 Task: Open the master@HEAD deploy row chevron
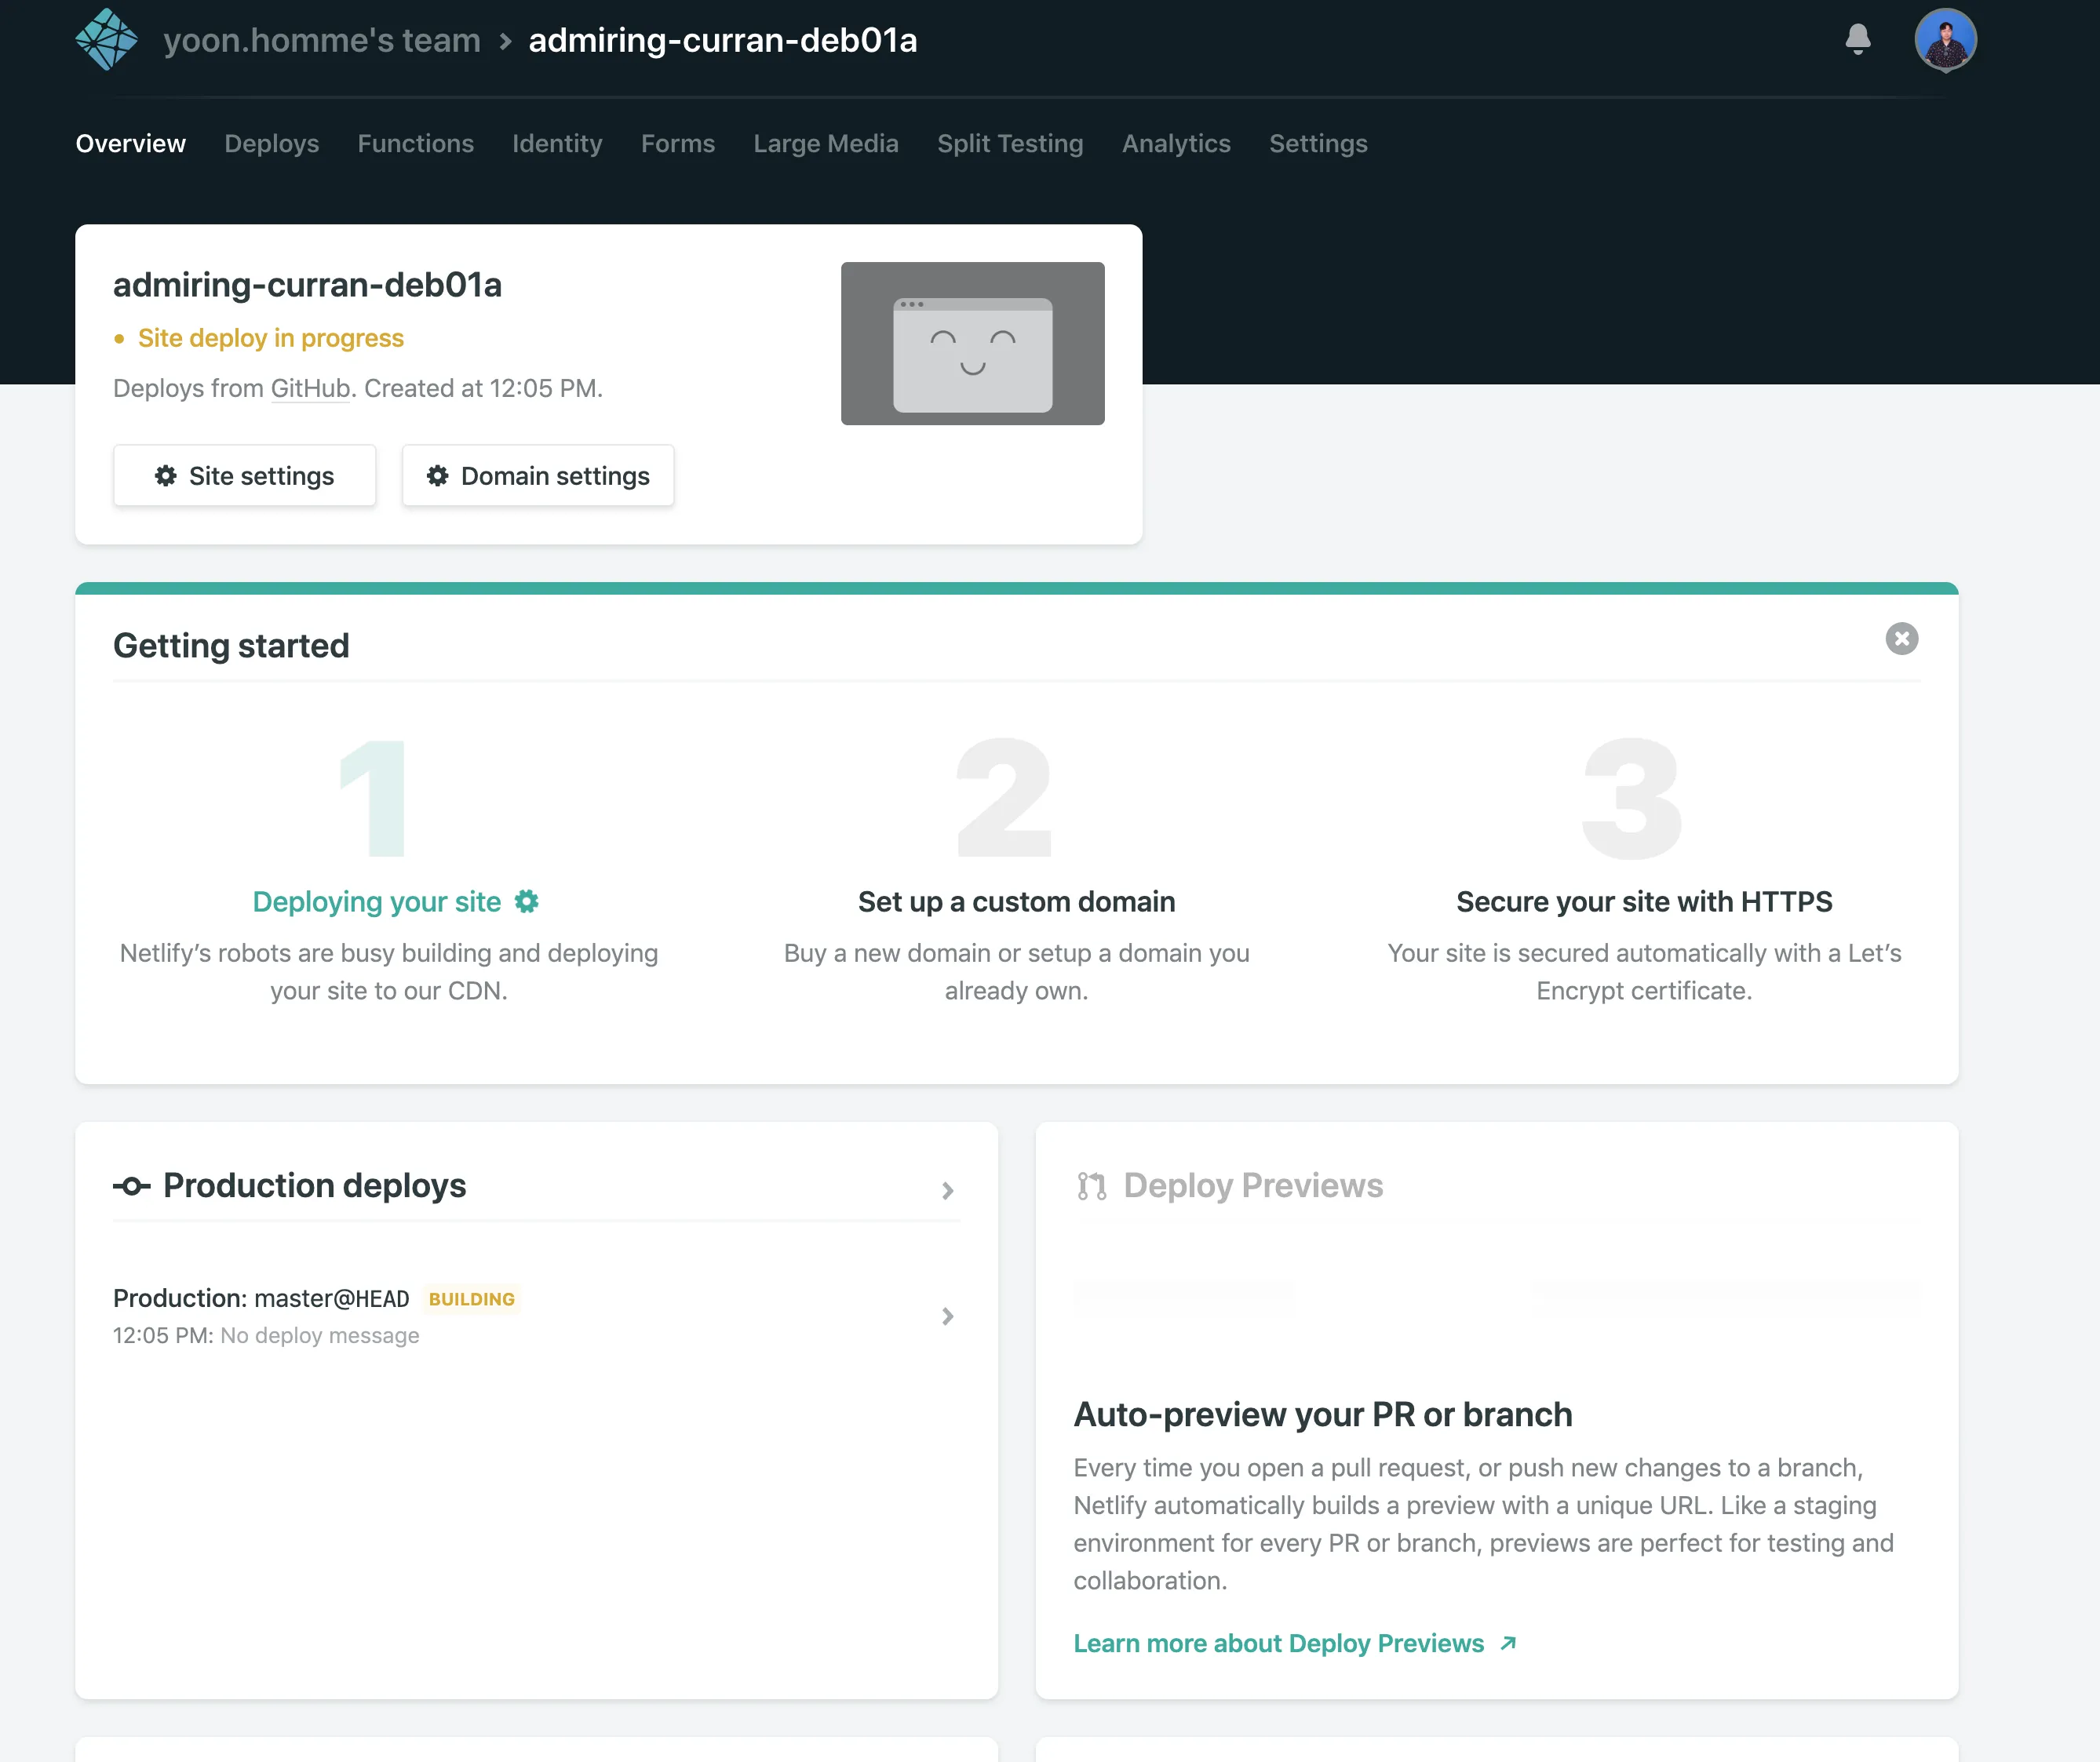click(947, 1316)
